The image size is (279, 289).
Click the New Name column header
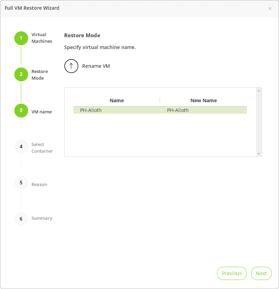click(204, 101)
